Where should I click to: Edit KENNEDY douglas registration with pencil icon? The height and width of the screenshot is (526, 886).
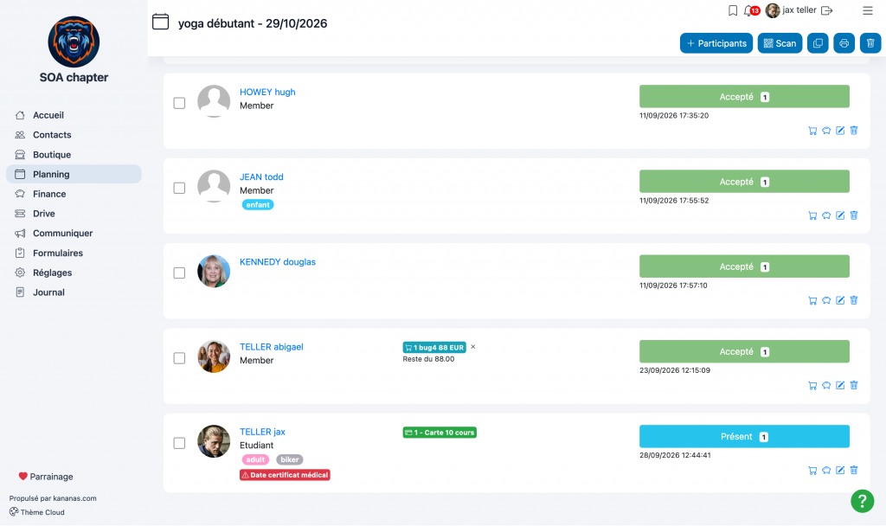point(840,300)
